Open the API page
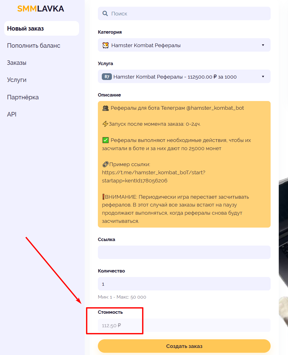Viewport: 288px width, 355px height. pos(12,114)
